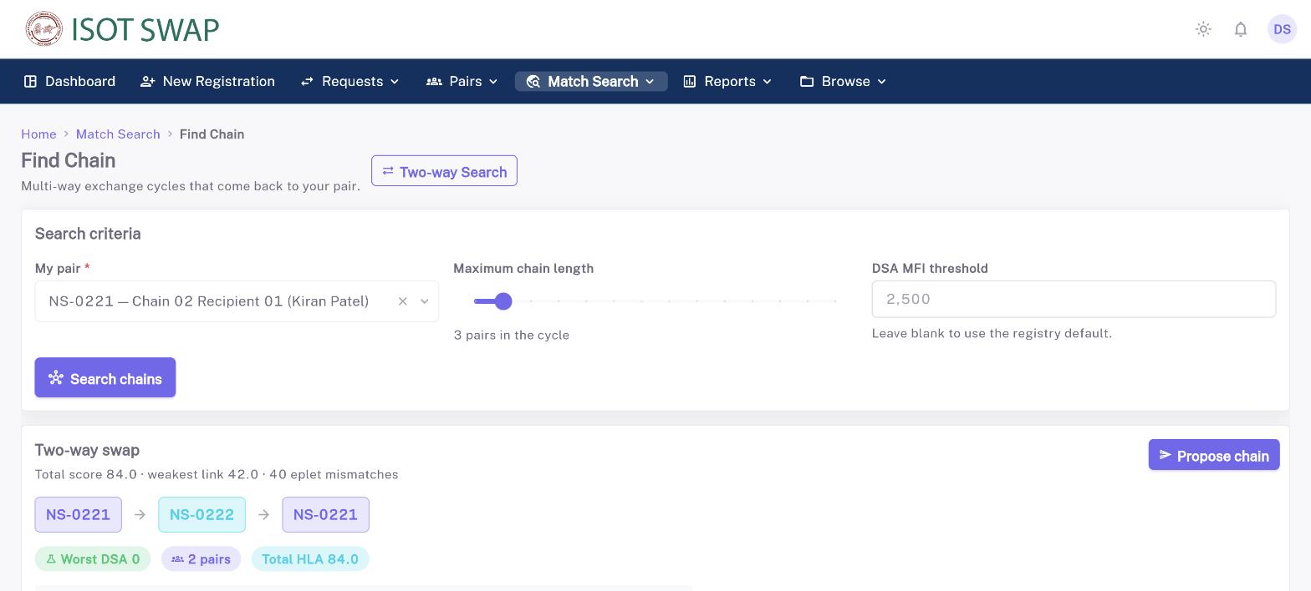Clear the selected My pair value
Viewport: 1311px width, 591px height.
(403, 301)
